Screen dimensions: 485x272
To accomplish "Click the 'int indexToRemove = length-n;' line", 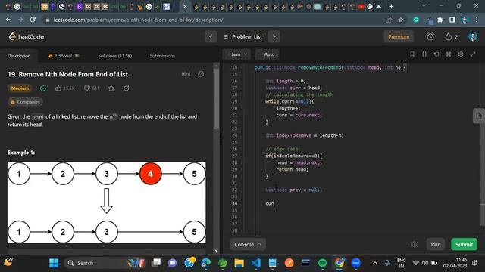I will tap(305, 135).
